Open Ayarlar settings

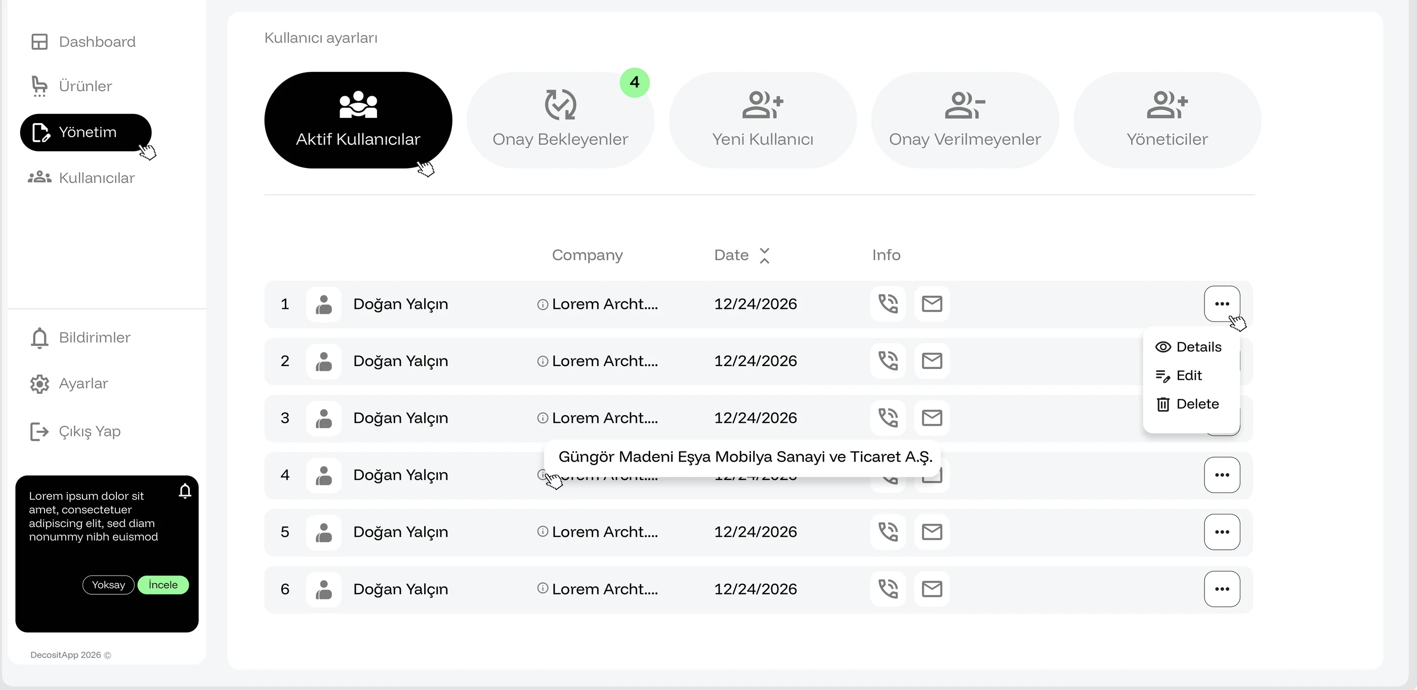pyautogui.click(x=69, y=384)
